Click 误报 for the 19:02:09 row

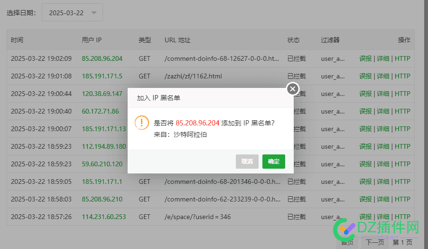pos(365,58)
